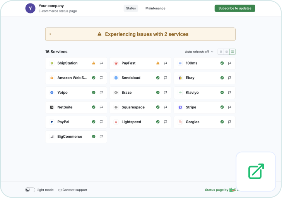The height and width of the screenshot is (198, 282).
Task: Click the flag icon on Sendcloud card
Action: [166, 78]
